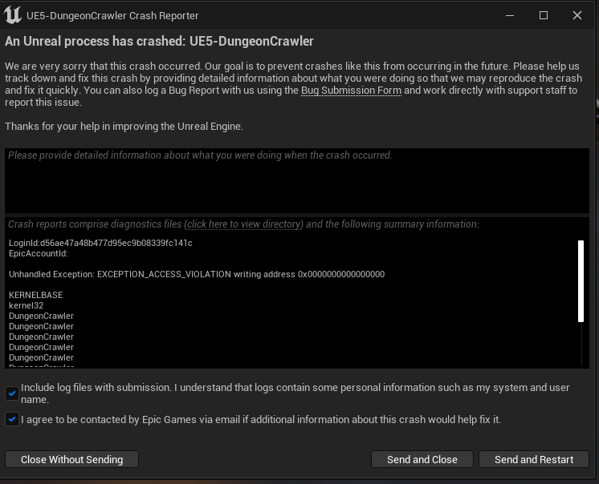This screenshot has width=599, height=484.
Task: Click the EpicAccountId line
Action: coord(39,253)
